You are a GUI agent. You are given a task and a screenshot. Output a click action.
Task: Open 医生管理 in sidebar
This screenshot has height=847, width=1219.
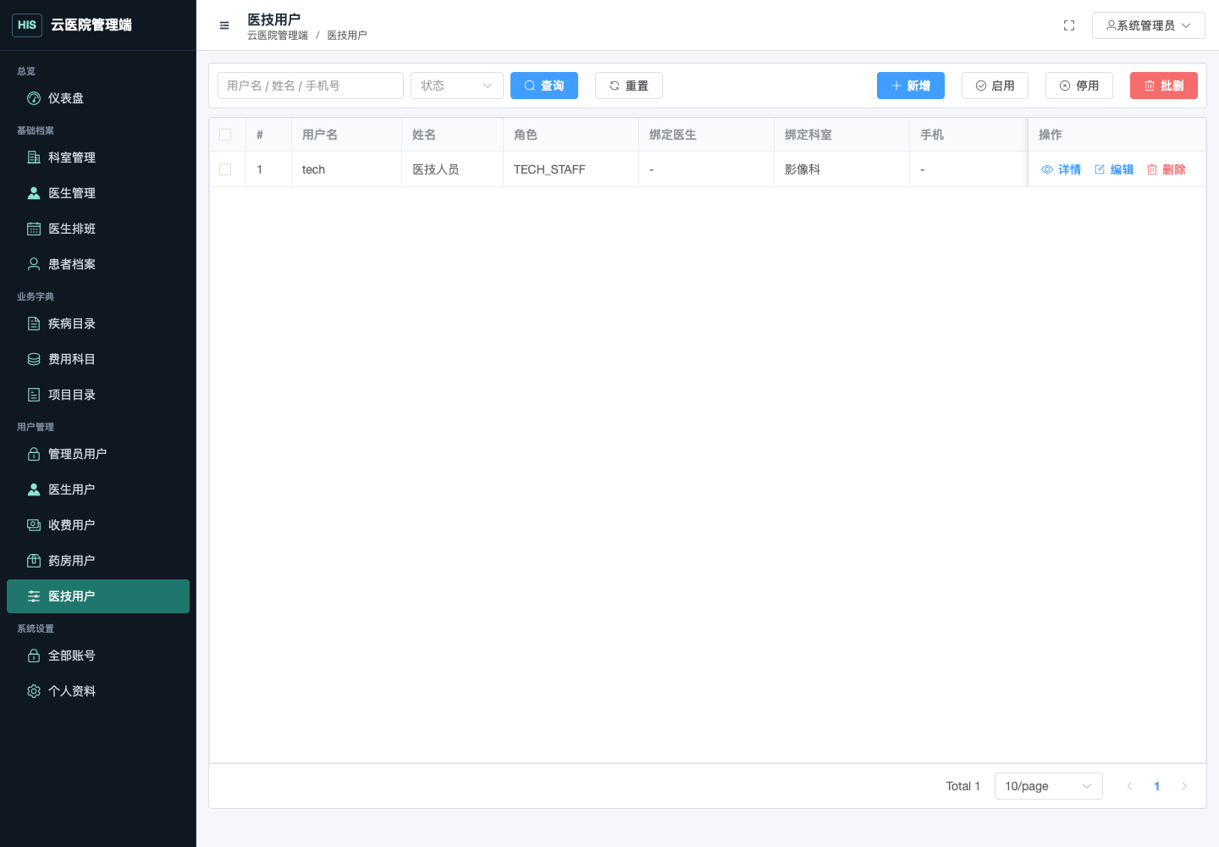click(98, 193)
